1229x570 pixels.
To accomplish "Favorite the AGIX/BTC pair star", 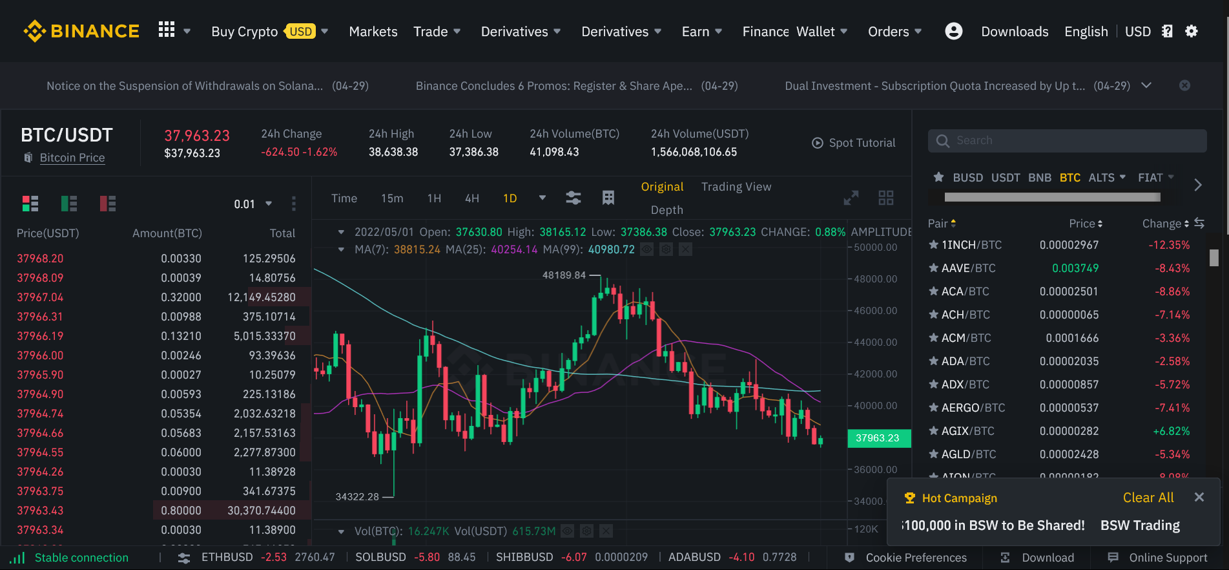I will [x=933, y=431].
